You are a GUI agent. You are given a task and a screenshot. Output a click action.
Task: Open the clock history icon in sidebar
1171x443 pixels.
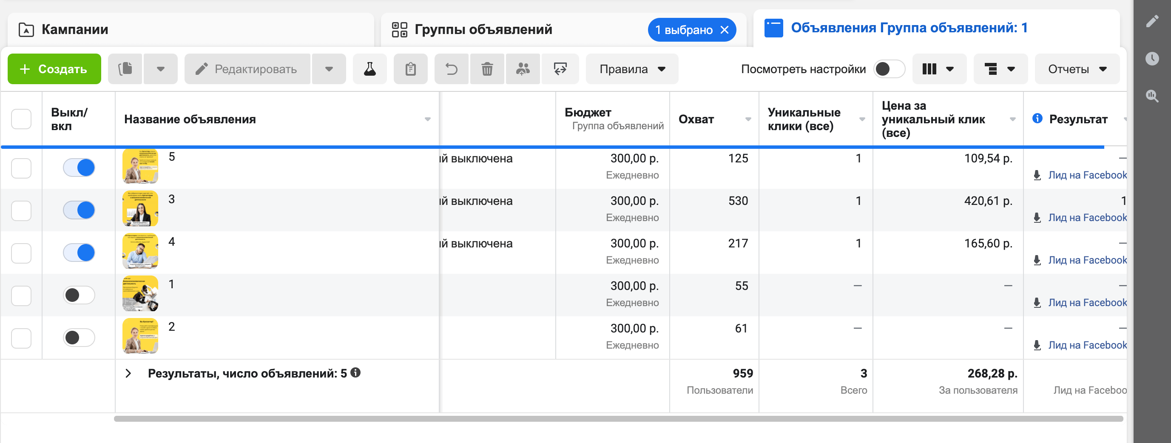coord(1152,59)
